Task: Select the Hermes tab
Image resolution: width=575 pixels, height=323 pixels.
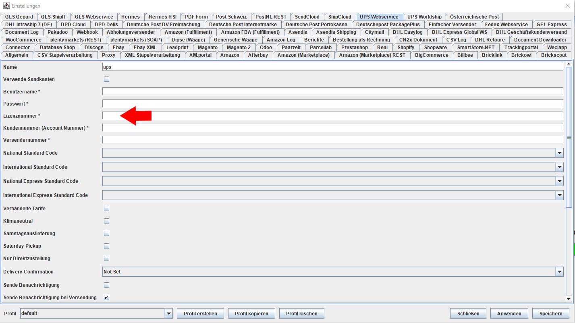Action: (131, 17)
